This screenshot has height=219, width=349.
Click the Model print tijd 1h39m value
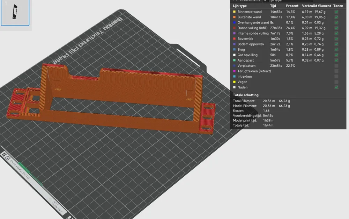(268, 121)
